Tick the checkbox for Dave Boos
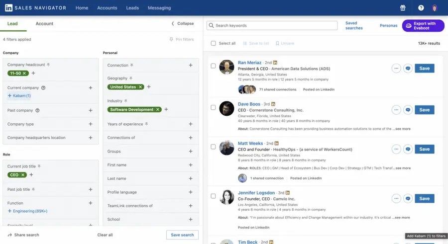Image resolution: width=448 pixels, height=244 pixels. click(x=213, y=107)
